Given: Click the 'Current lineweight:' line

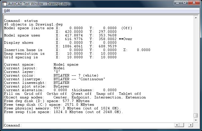Looking at the screenshot, I should tap(37, 82).
